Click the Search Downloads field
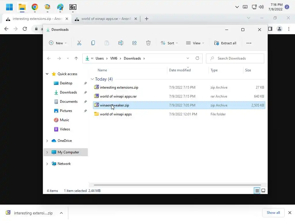 235,58
